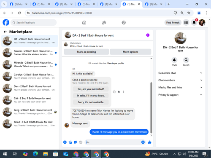Choose a sticker in composer
Image resolution: width=211 pixels, height=158 pixels.
tap(76, 142)
